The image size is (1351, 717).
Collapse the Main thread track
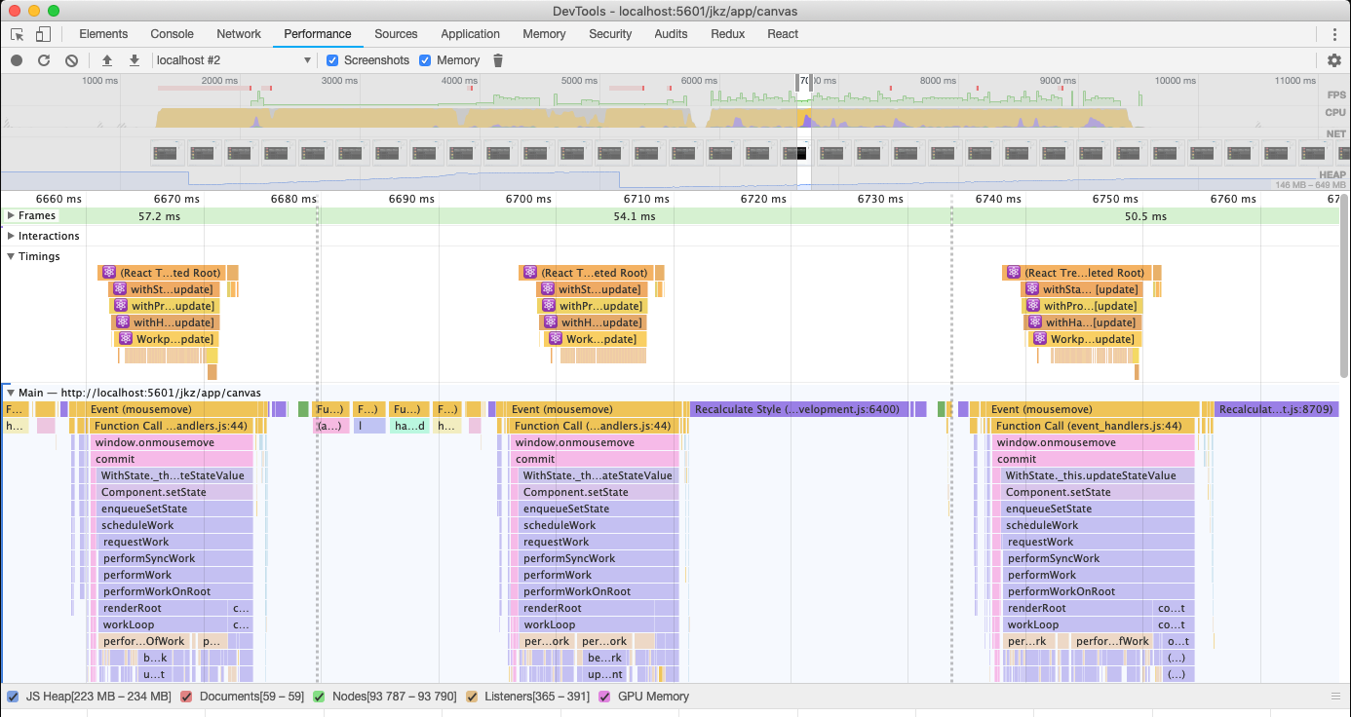click(11, 393)
